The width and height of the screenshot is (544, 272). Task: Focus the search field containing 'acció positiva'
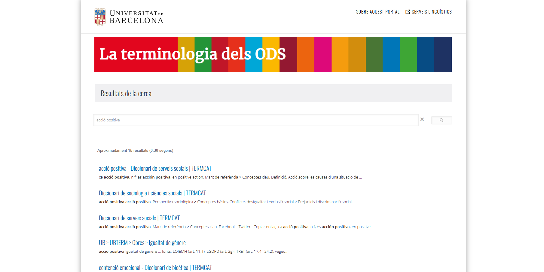coord(255,120)
